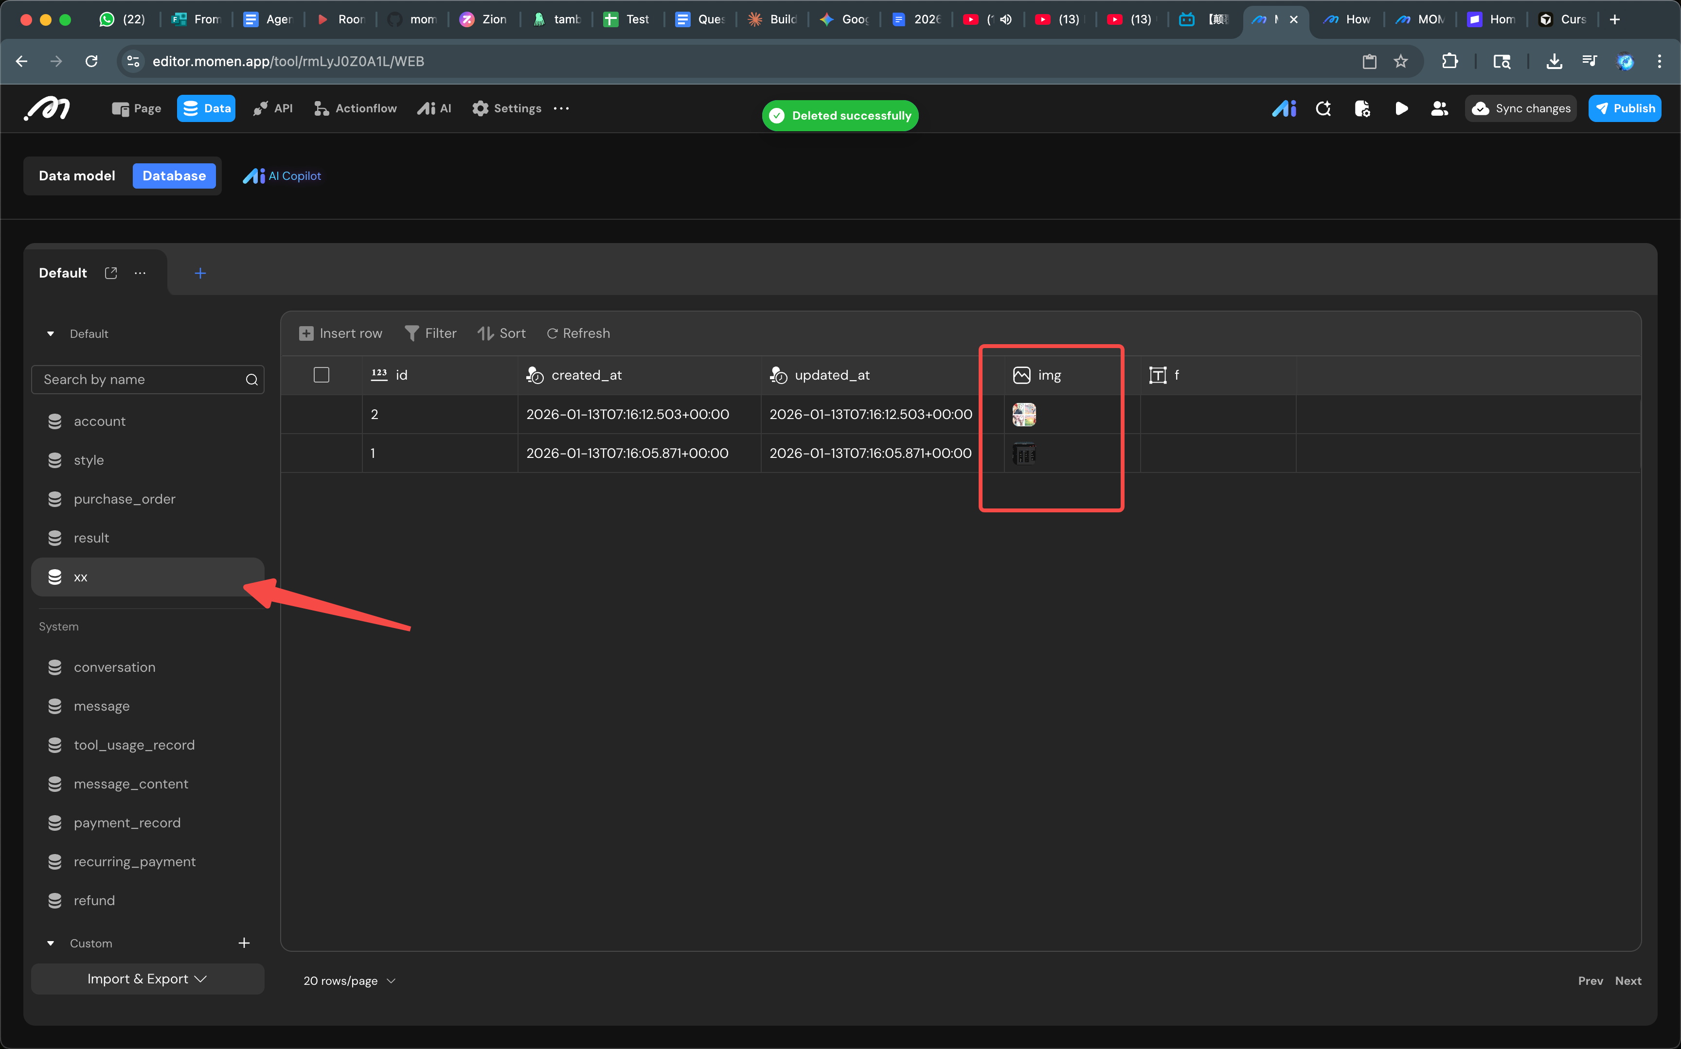Click the search magnifier icon in sidebar

251,380
